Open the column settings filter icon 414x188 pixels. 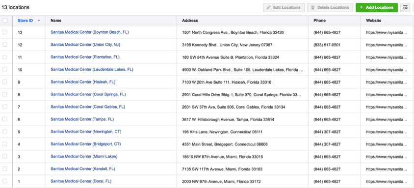coord(405,8)
